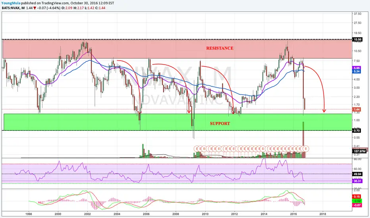Open the YoungMula author profile link
This screenshot has height=218, width=370.
pos(11,3)
